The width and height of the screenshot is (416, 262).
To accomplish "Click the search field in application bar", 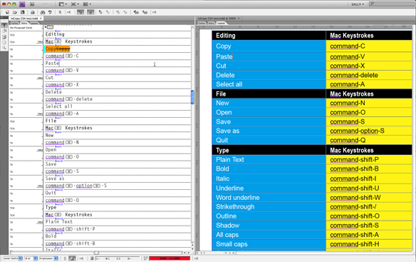I will [392, 4].
